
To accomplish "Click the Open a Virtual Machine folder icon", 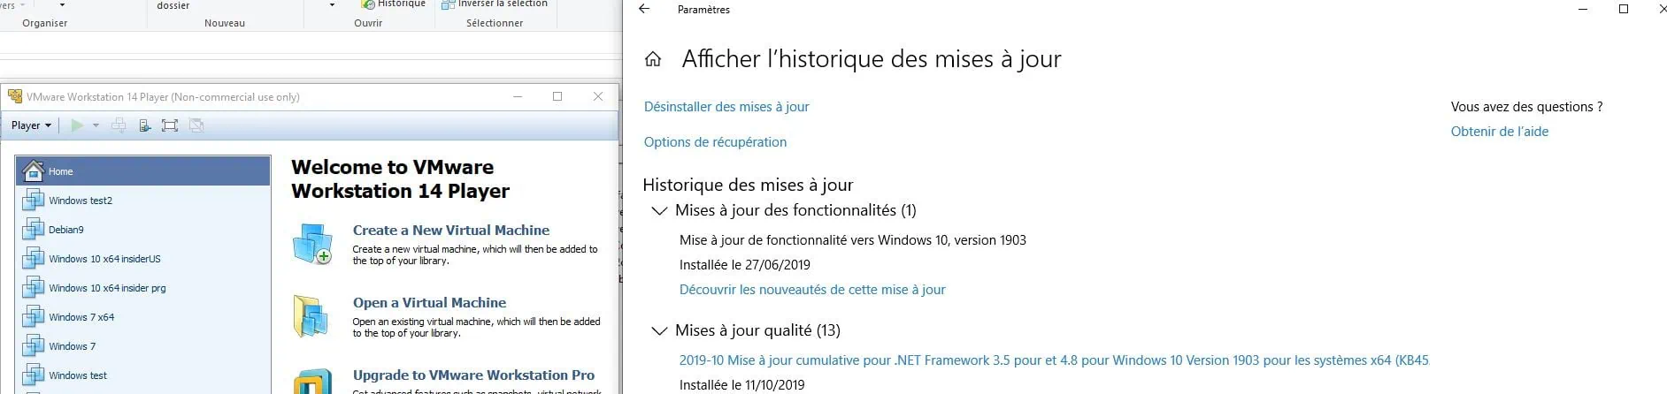I will tap(312, 316).
